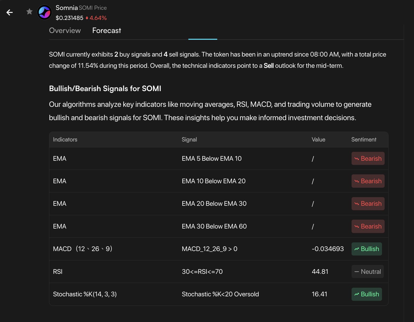Click the Indicators column header
The width and height of the screenshot is (414, 322).
tap(65, 140)
